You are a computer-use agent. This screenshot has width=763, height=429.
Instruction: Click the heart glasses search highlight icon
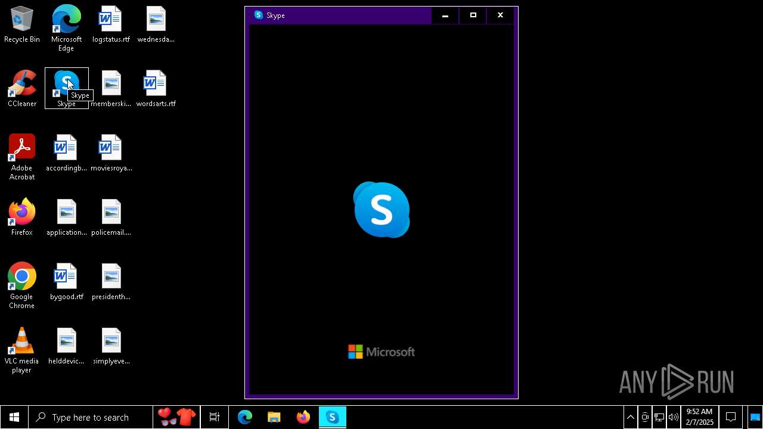(x=176, y=417)
